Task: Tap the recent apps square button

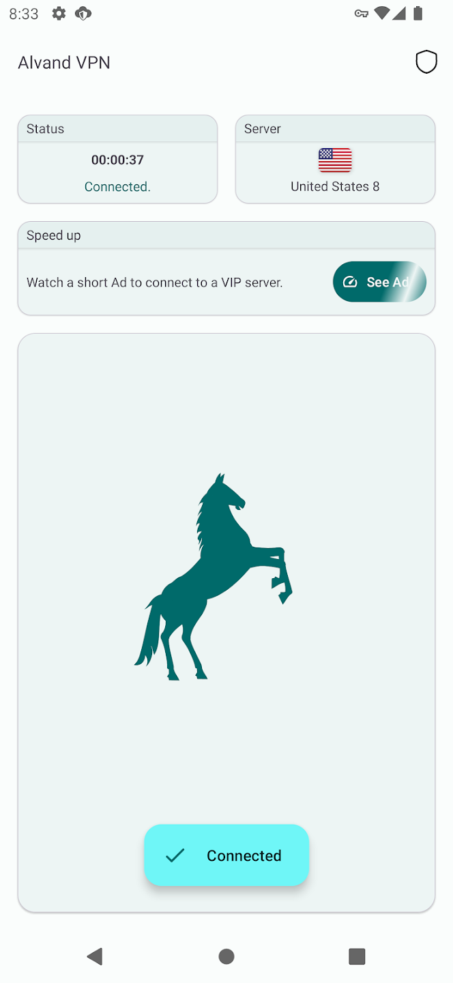Action: coord(357,956)
